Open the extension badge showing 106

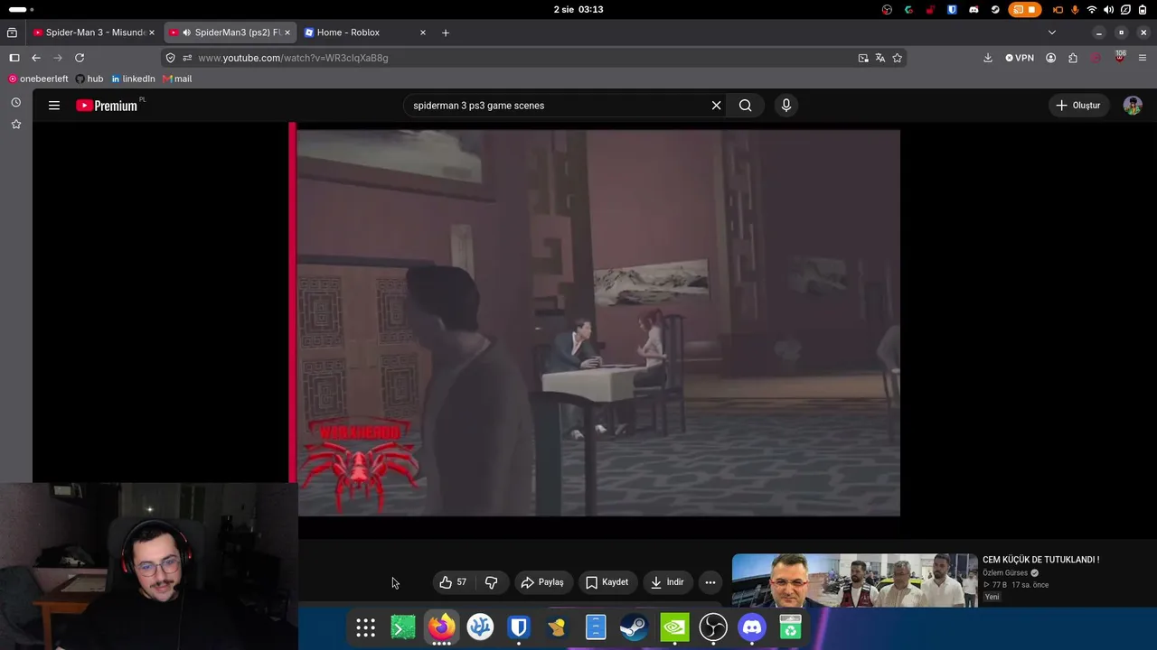point(1120,57)
